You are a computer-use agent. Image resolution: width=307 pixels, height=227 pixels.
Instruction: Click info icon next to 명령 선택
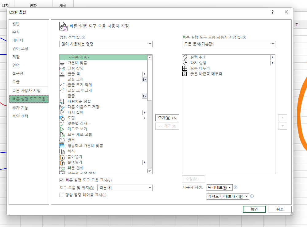pyautogui.click(x=84, y=37)
